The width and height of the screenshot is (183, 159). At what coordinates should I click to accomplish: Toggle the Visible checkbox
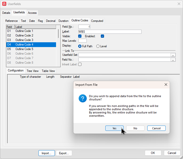(x=80, y=36)
